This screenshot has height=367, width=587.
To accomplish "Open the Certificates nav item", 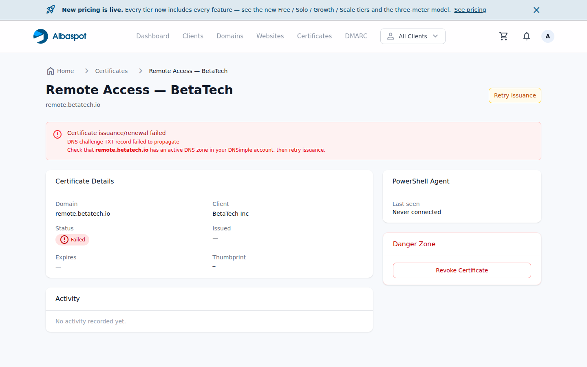I will click(x=314, y=36).
